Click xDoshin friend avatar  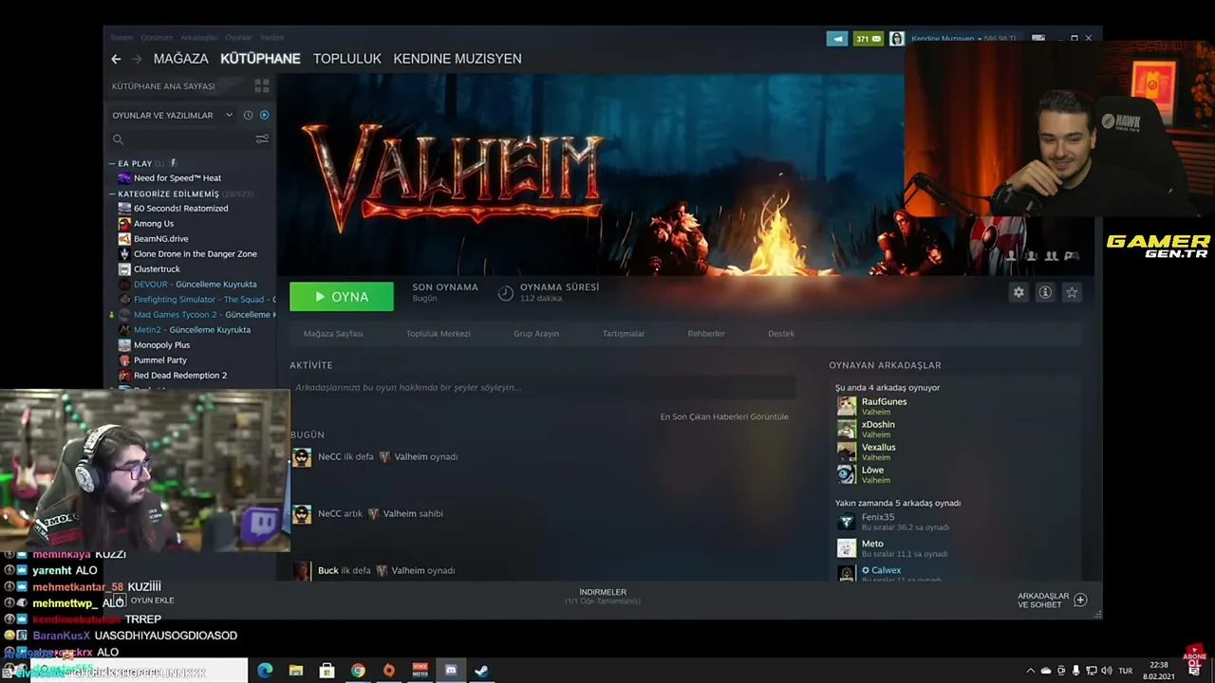(847, 429)
